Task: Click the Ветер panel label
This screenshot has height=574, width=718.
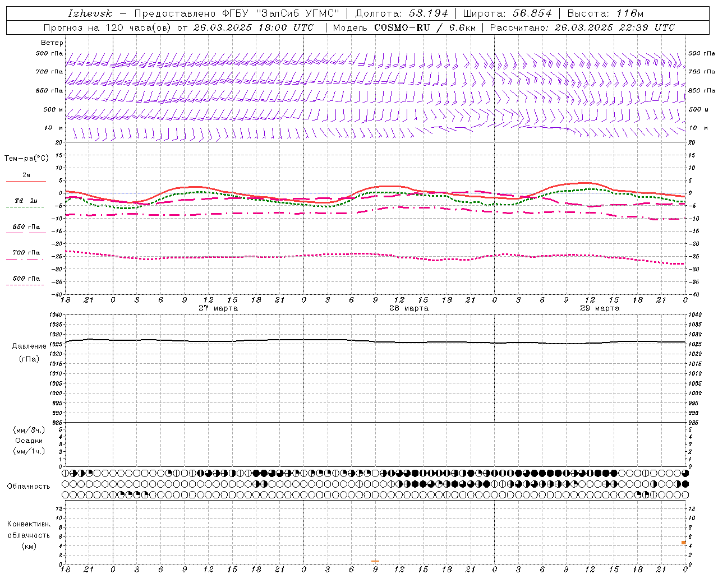Action: (52, 43)
